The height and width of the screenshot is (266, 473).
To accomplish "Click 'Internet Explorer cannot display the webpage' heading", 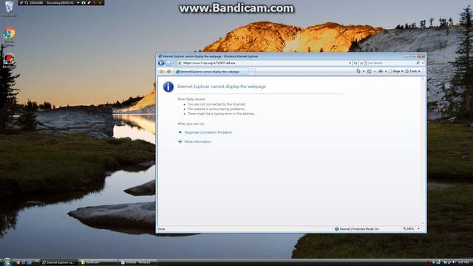I will click(222, 86).
